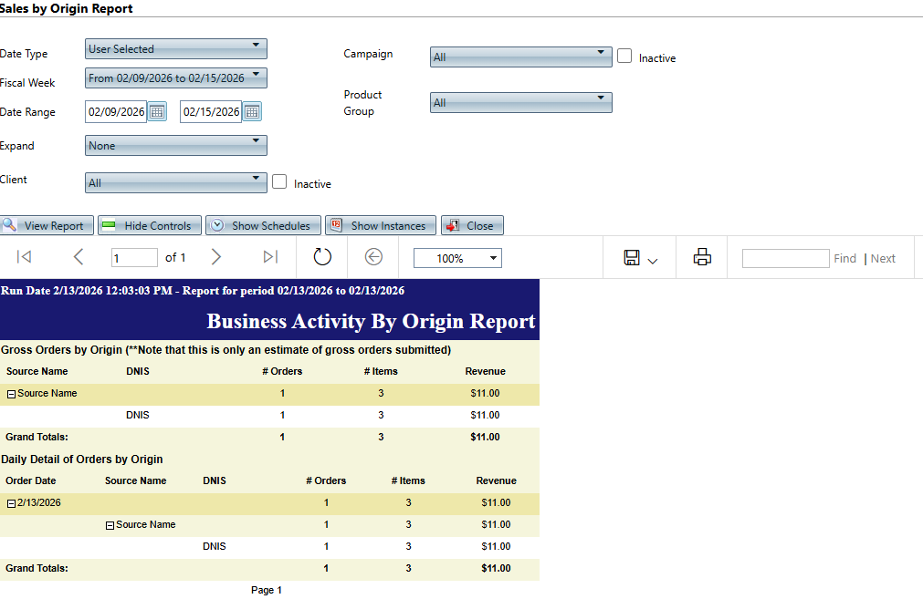
Task: Open the end date calendar picker
Action: tap(252, 112)
